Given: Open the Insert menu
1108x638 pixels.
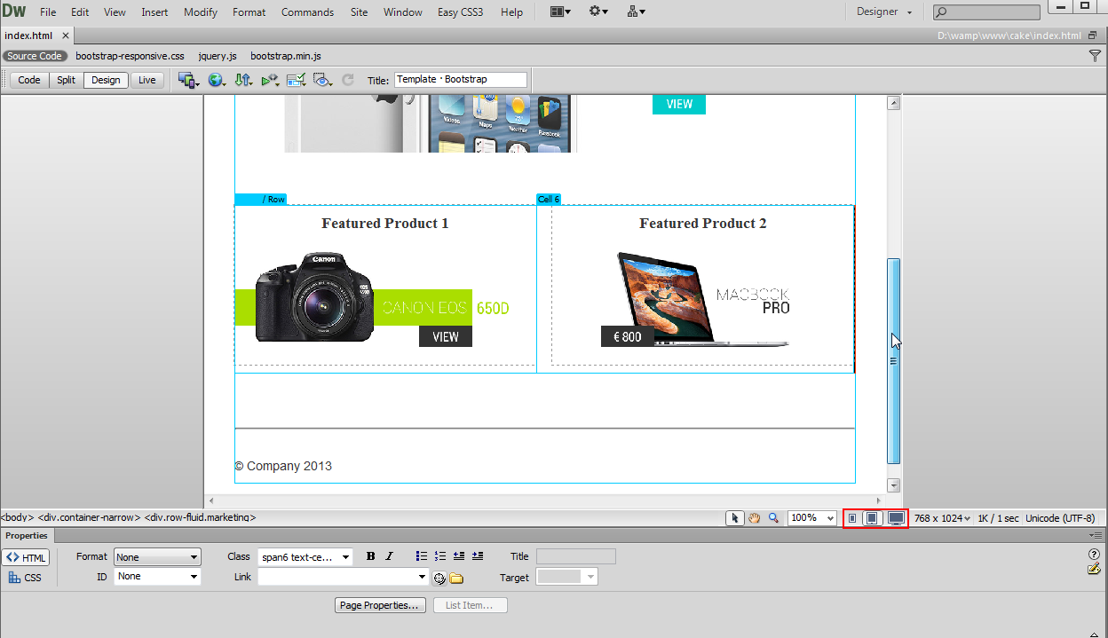Looking at the screenshot, I should (154, 12).
